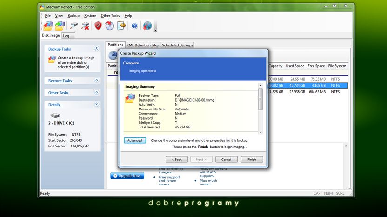Click the Imaging Summary scroll down arrow
This screenshot has width=387, height=217.
tap(260, 132)
